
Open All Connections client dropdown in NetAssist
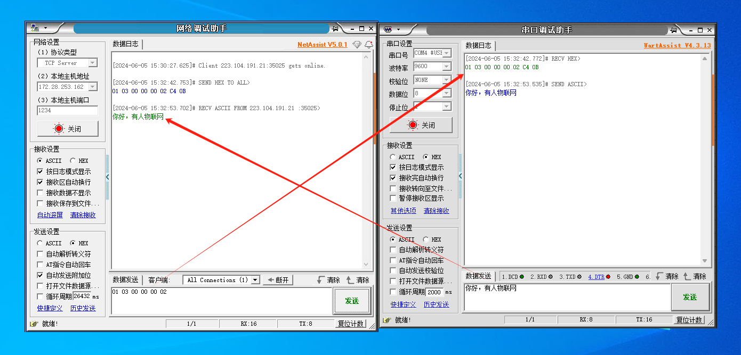click(255, 280)
